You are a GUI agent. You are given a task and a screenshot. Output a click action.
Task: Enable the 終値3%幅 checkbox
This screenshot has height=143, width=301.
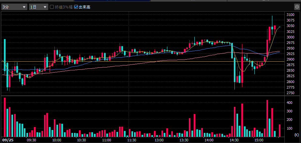tap(52, 7)
